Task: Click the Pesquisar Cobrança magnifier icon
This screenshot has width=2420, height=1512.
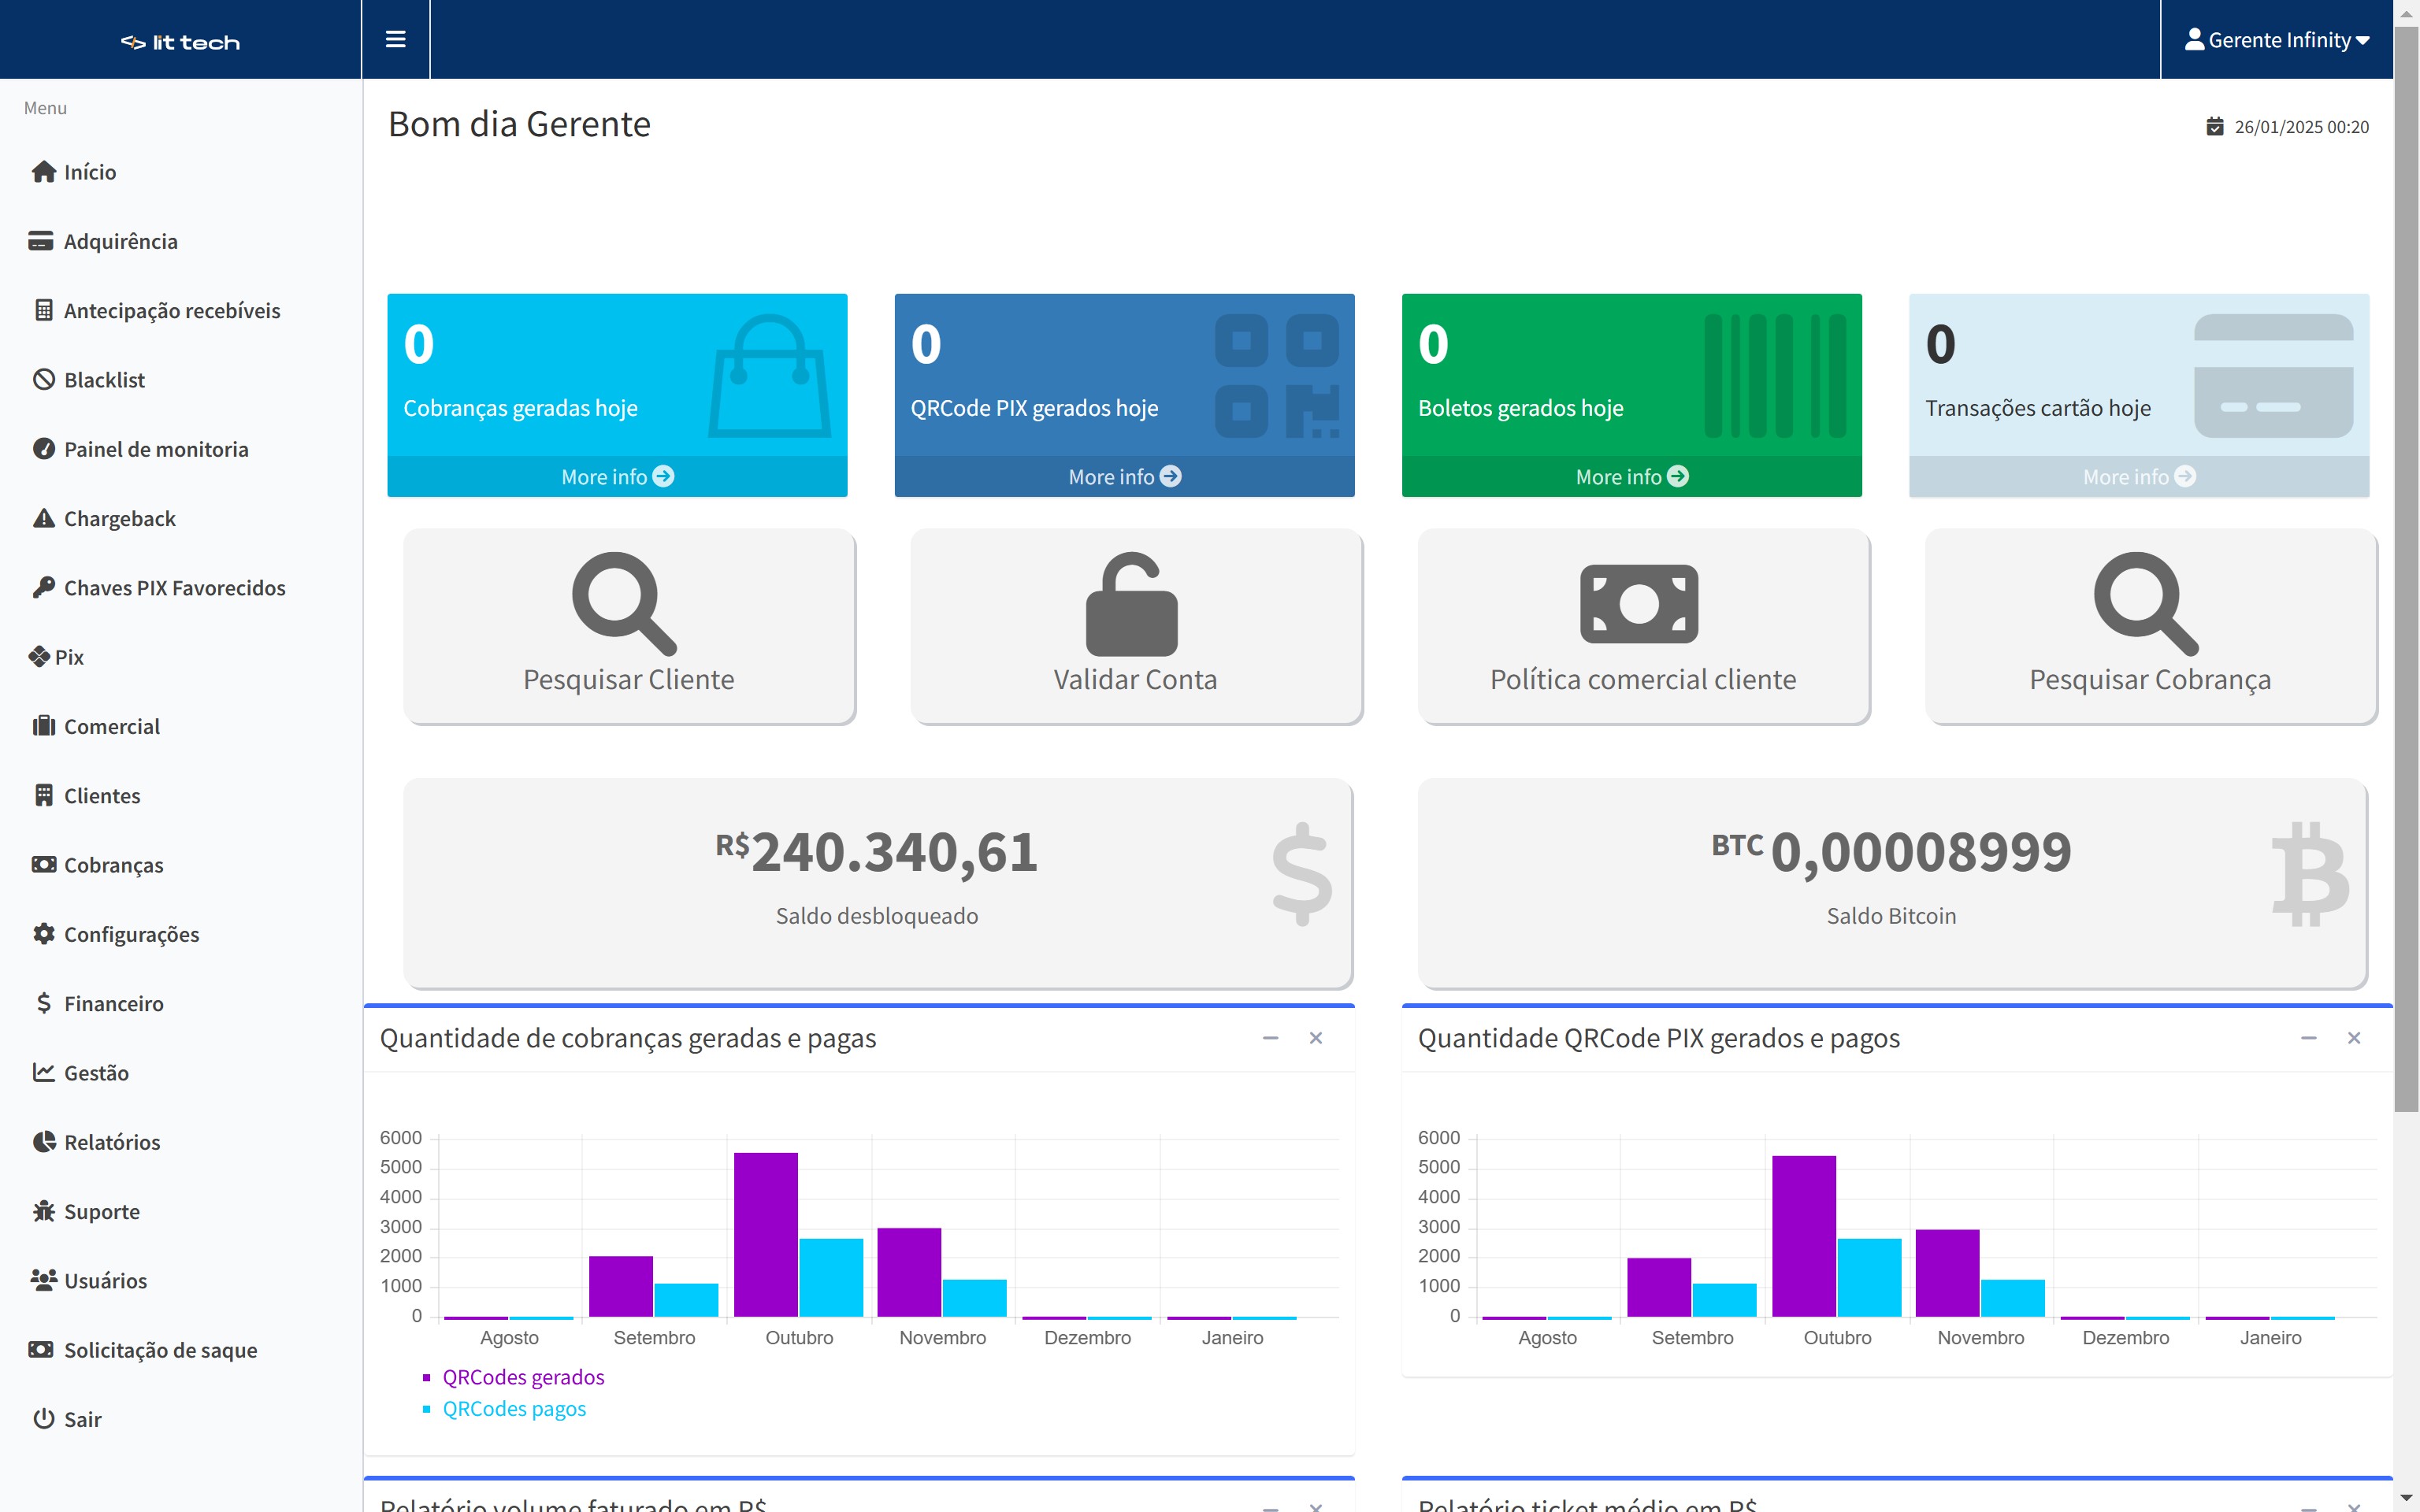Action: coord(2145,603)
